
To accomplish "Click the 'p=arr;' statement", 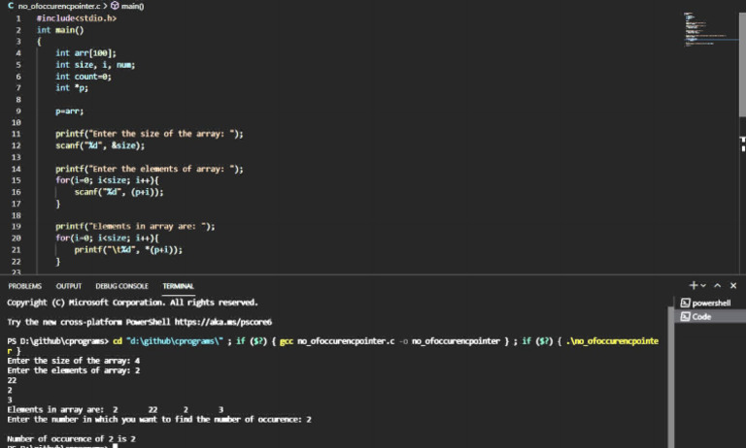I will [x=70, y=112].
